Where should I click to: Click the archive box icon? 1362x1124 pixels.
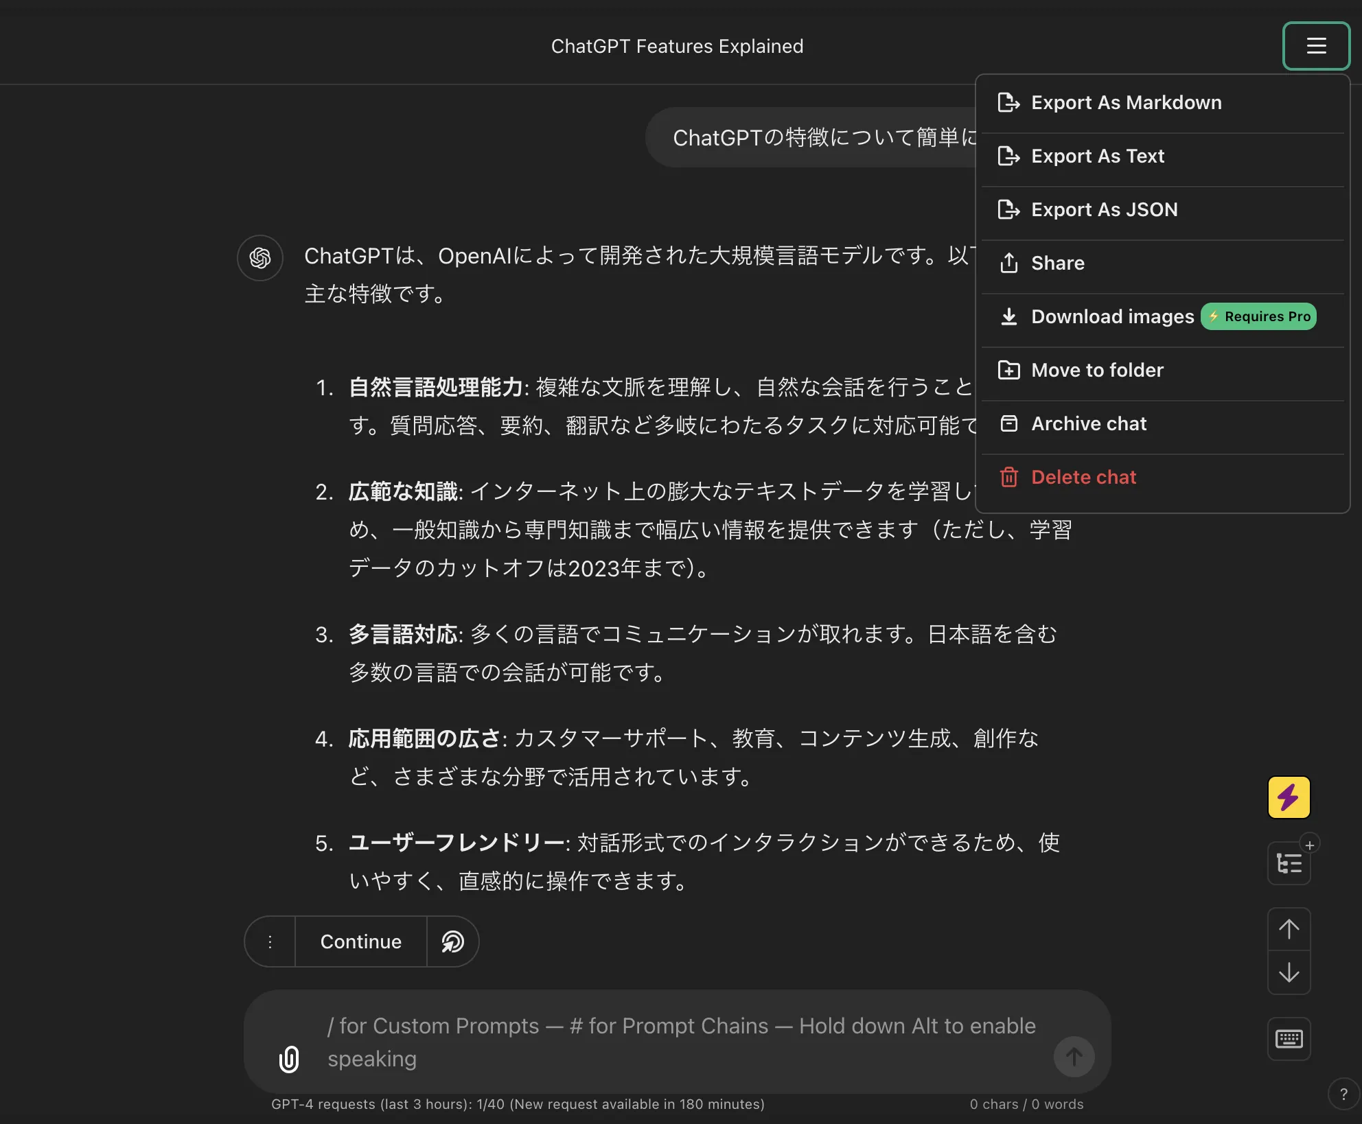point(1008,423)
